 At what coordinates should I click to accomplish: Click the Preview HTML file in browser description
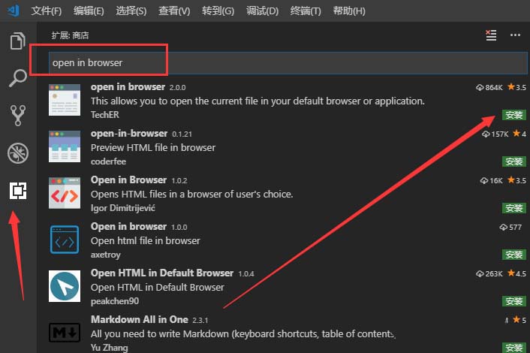click(x=153, y=148)
